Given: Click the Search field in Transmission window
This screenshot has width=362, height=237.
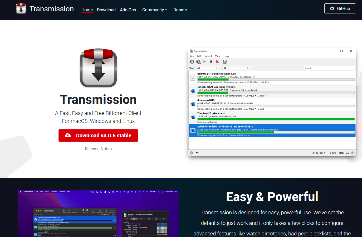Looking at the screenshot, I should pyautogui.click(x=329, y=68).
